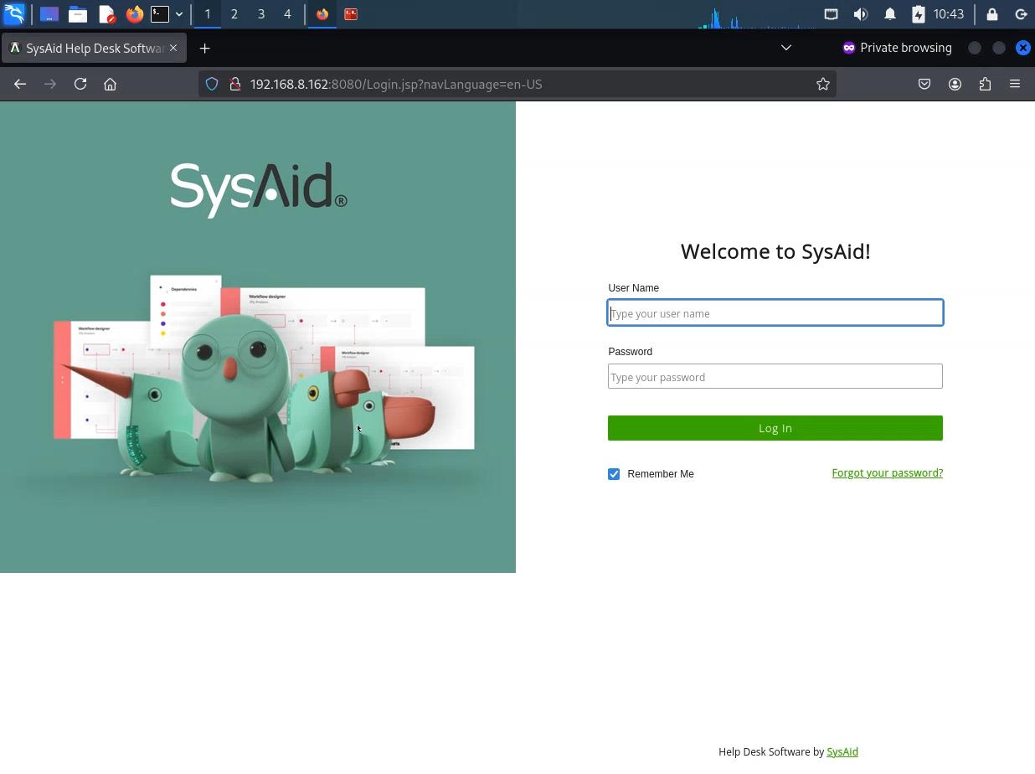Click the battery power manager icon
The height and width of the screenshot is (774, 1035).
(x=919, y=14)
